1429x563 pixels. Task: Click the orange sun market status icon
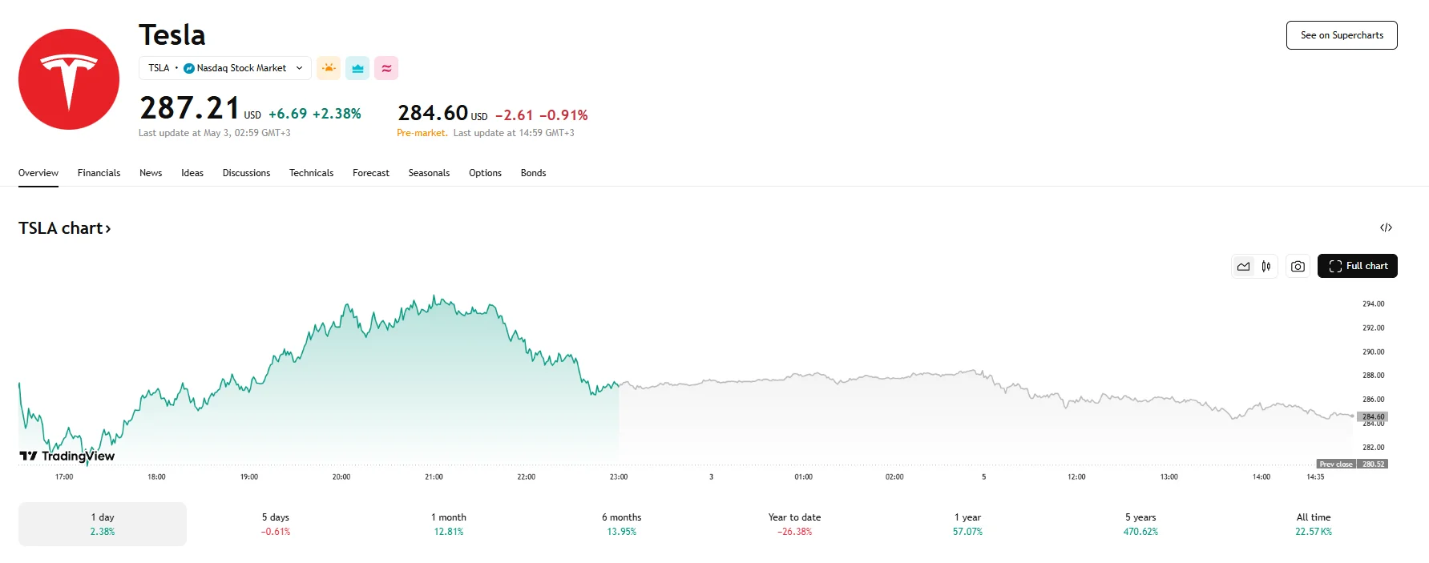pyautogui.click(x=329, y=68)
